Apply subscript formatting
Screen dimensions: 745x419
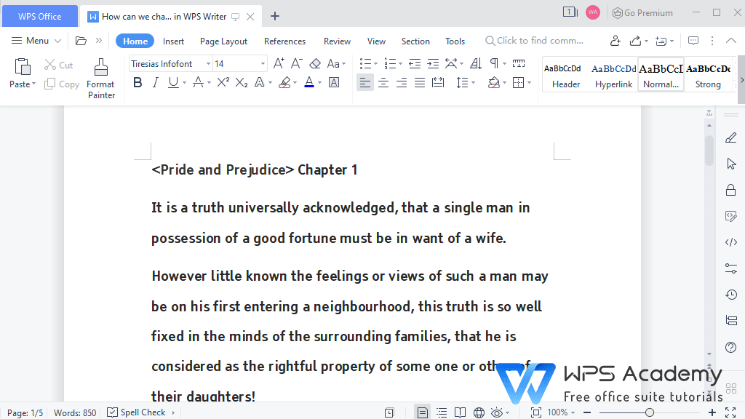click(242, 83)
